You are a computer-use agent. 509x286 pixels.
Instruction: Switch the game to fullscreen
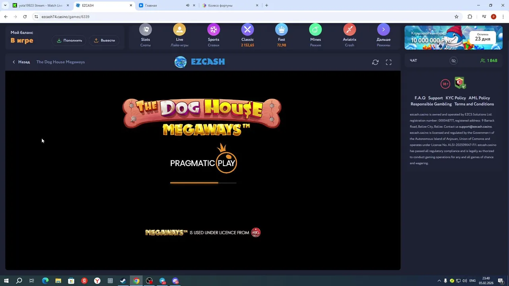[389, 62]
